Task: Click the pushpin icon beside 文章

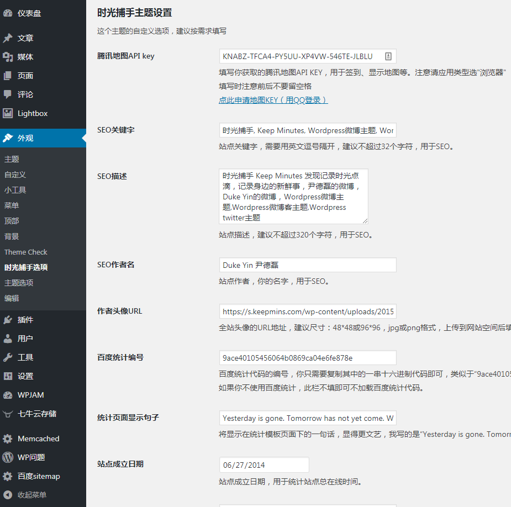Action: (8, 38)
